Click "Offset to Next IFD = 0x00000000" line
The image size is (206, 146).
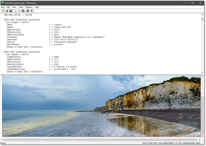tap(24, 72)
